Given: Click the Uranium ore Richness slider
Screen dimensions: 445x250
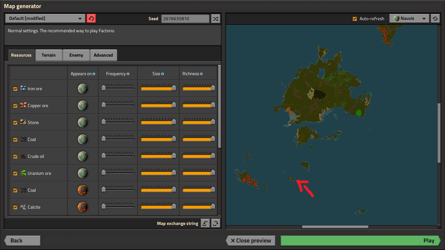Looking at the screenshot, I should pos(199,172).
